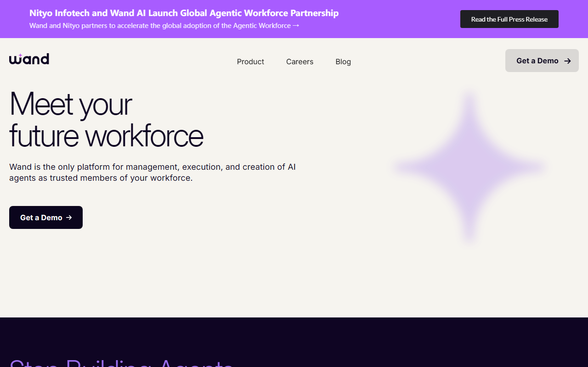The image size is (588, 367).
Task: Go to the Careers page
Action: pos(300,62)
